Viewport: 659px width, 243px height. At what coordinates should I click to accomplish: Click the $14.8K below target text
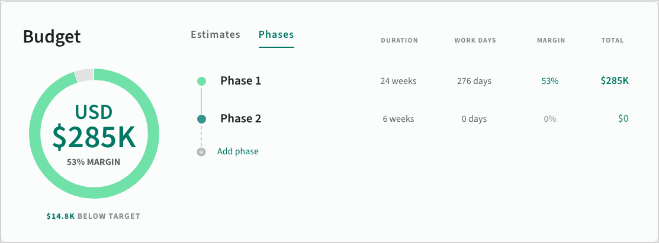tap(94, 216)
